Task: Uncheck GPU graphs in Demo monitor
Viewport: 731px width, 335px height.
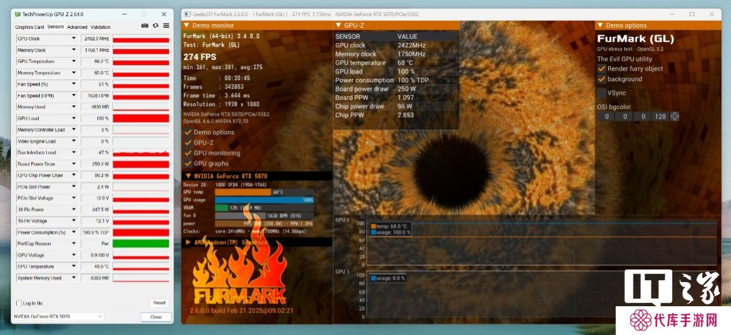Action: (188, 163)
